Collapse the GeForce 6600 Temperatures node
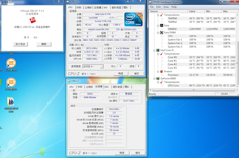Image resolution: width=239 pixels, height=158 pixels. (x=158, y=82)
